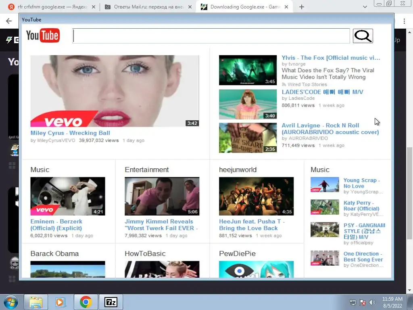Launch Windows Media Player from taskbar

click(x=60, y=302)
